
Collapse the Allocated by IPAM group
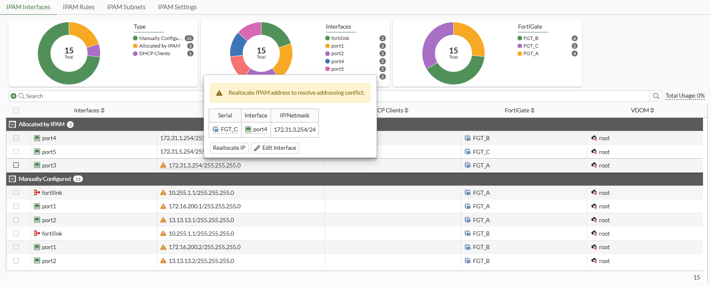[13, 125]
